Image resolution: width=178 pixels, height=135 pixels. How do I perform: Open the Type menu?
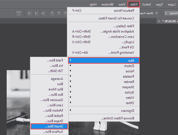[x=159, y=4]
